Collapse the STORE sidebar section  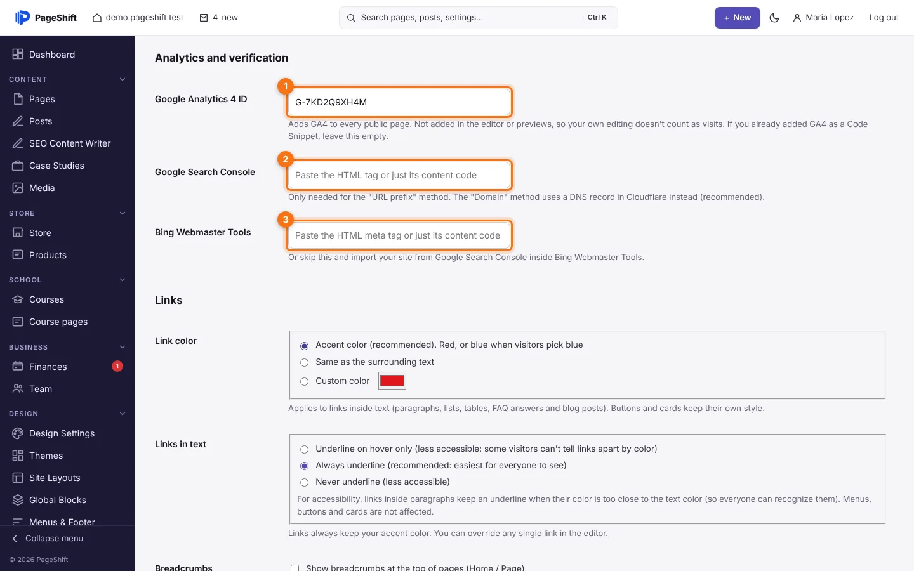[x=123, y=213]
